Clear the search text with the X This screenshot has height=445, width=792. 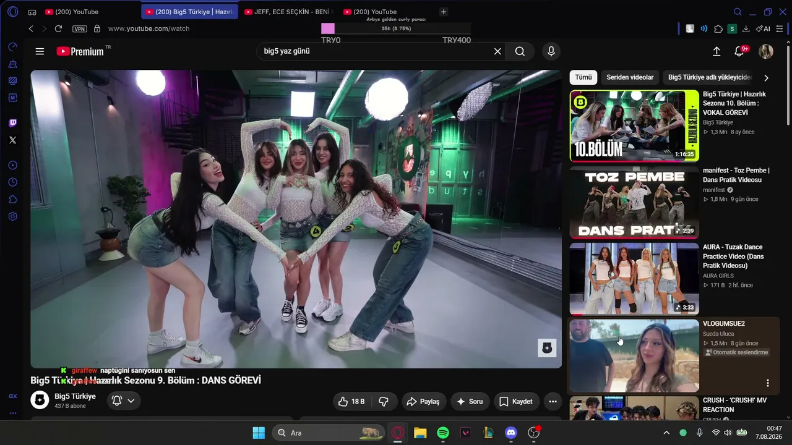click(497, 51)
